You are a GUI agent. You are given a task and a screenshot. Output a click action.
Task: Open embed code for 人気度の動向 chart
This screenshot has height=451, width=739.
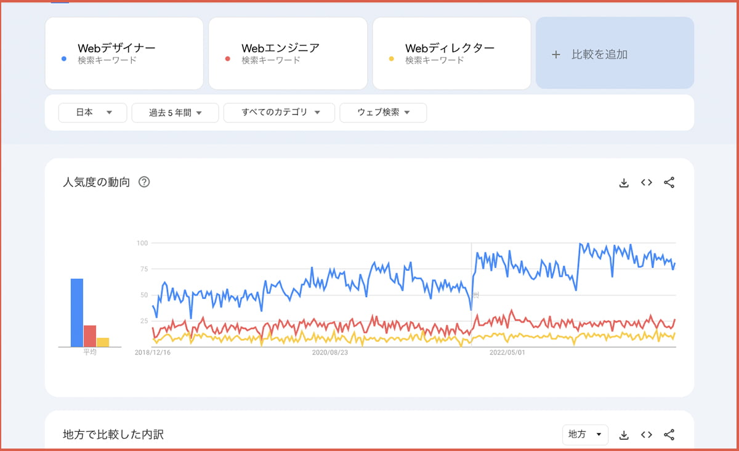point(646,183)
